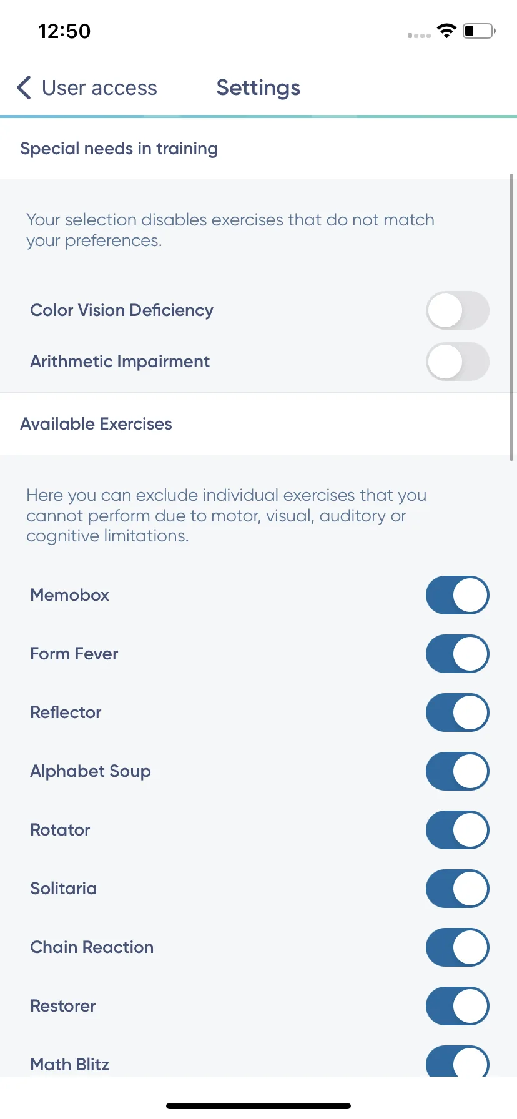Screen dimensions: 517x1119
Task: Exclude Alphabet Soup exercise toggle
Action: point(458,771)
